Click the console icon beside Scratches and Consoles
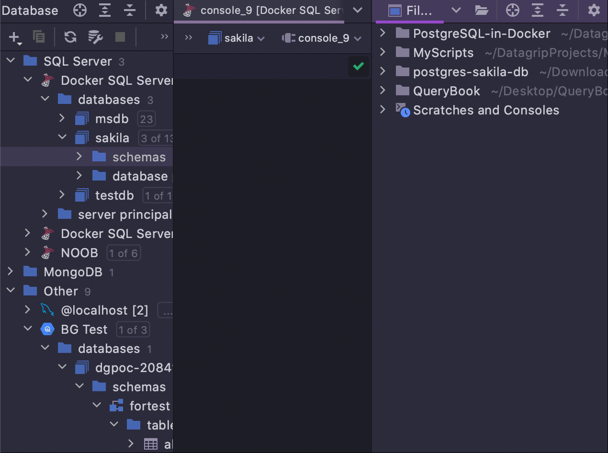Viewport: 608px width, 453px height. point(403,110)
